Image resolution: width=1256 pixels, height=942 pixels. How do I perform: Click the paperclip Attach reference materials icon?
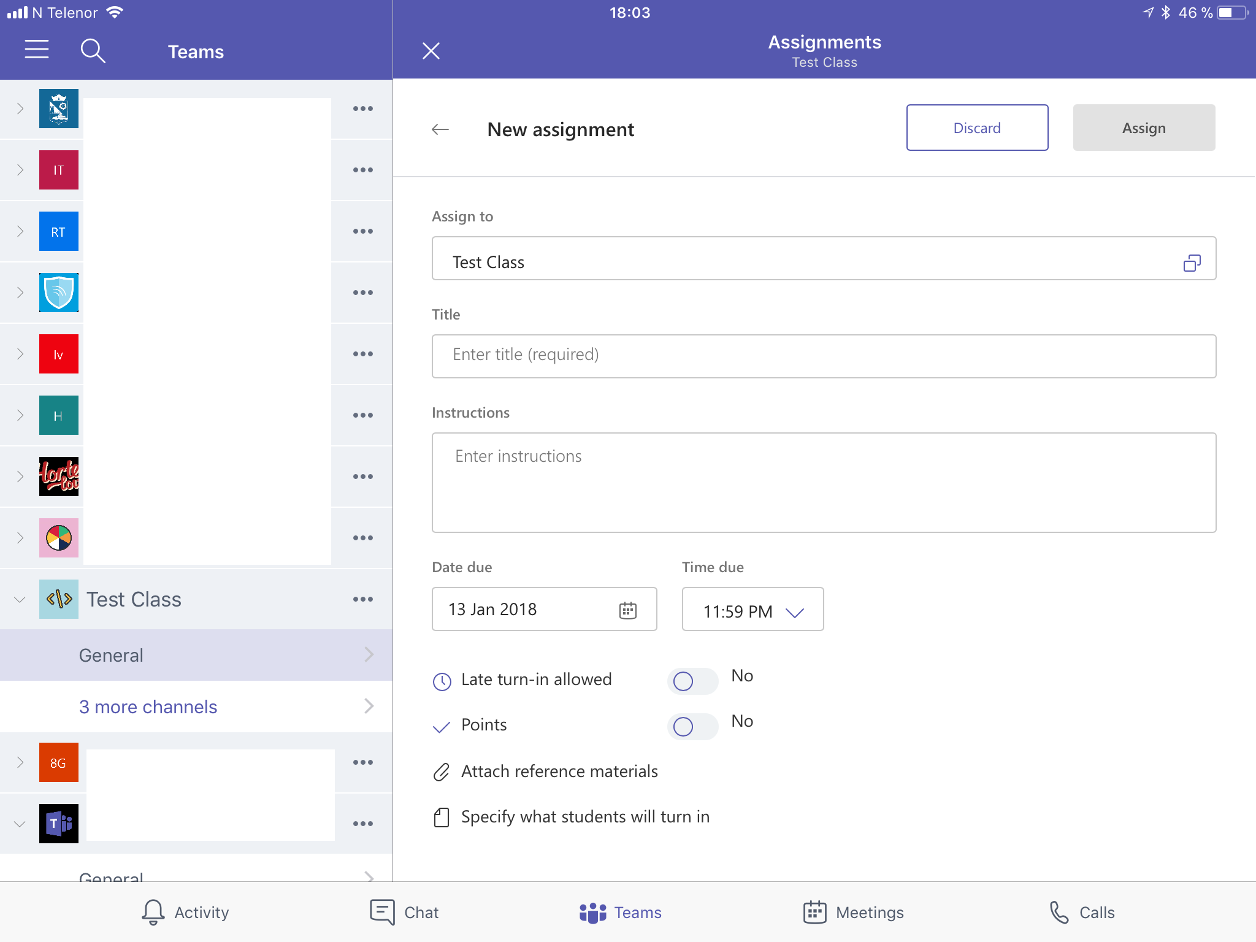pyautogui.click(x=442, y=772)
